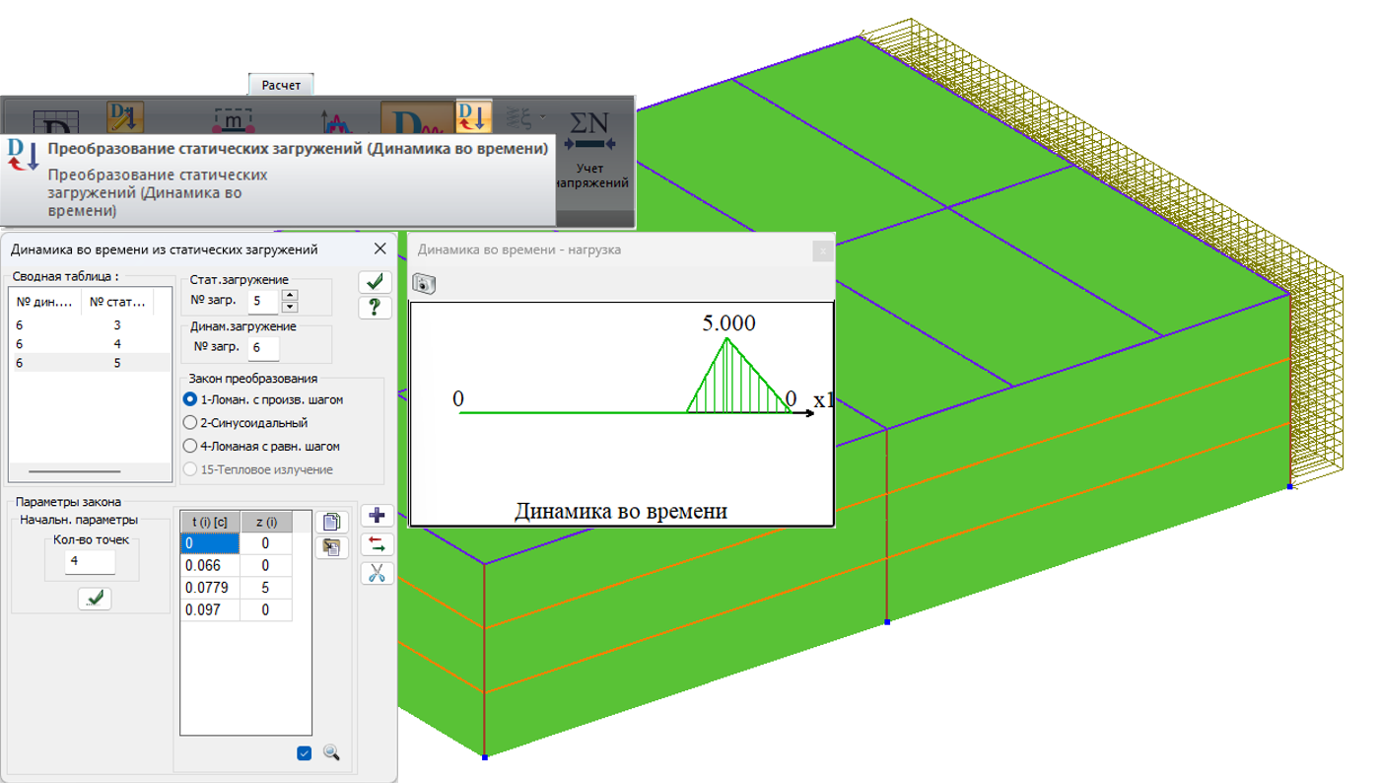Open the dropdown arrow next to the damping icon

click(x=541, y=116)
